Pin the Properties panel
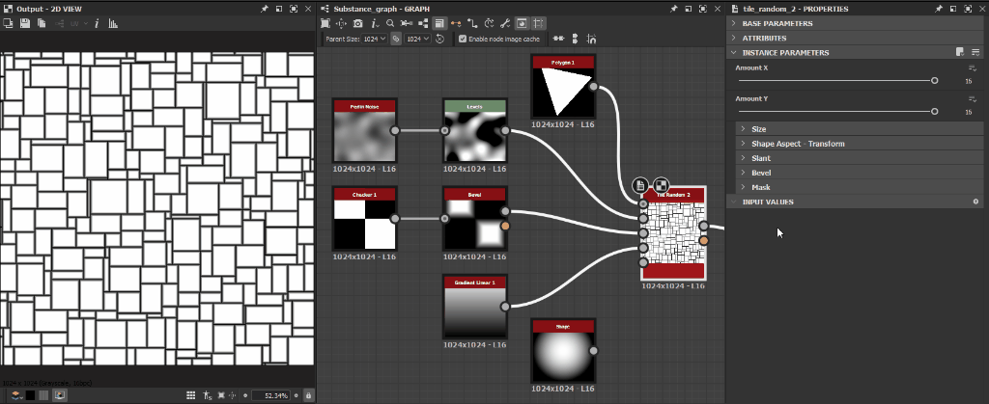Viewport: 989px width, 404px height. coord(938,8)
